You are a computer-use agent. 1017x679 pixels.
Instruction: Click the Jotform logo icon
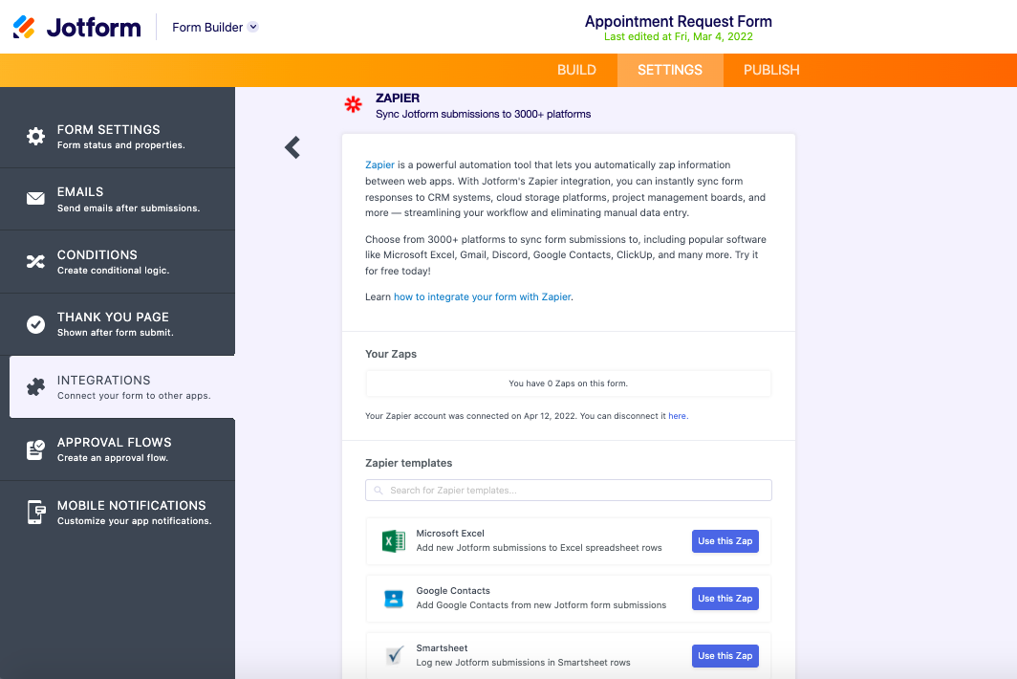[24, 27]
